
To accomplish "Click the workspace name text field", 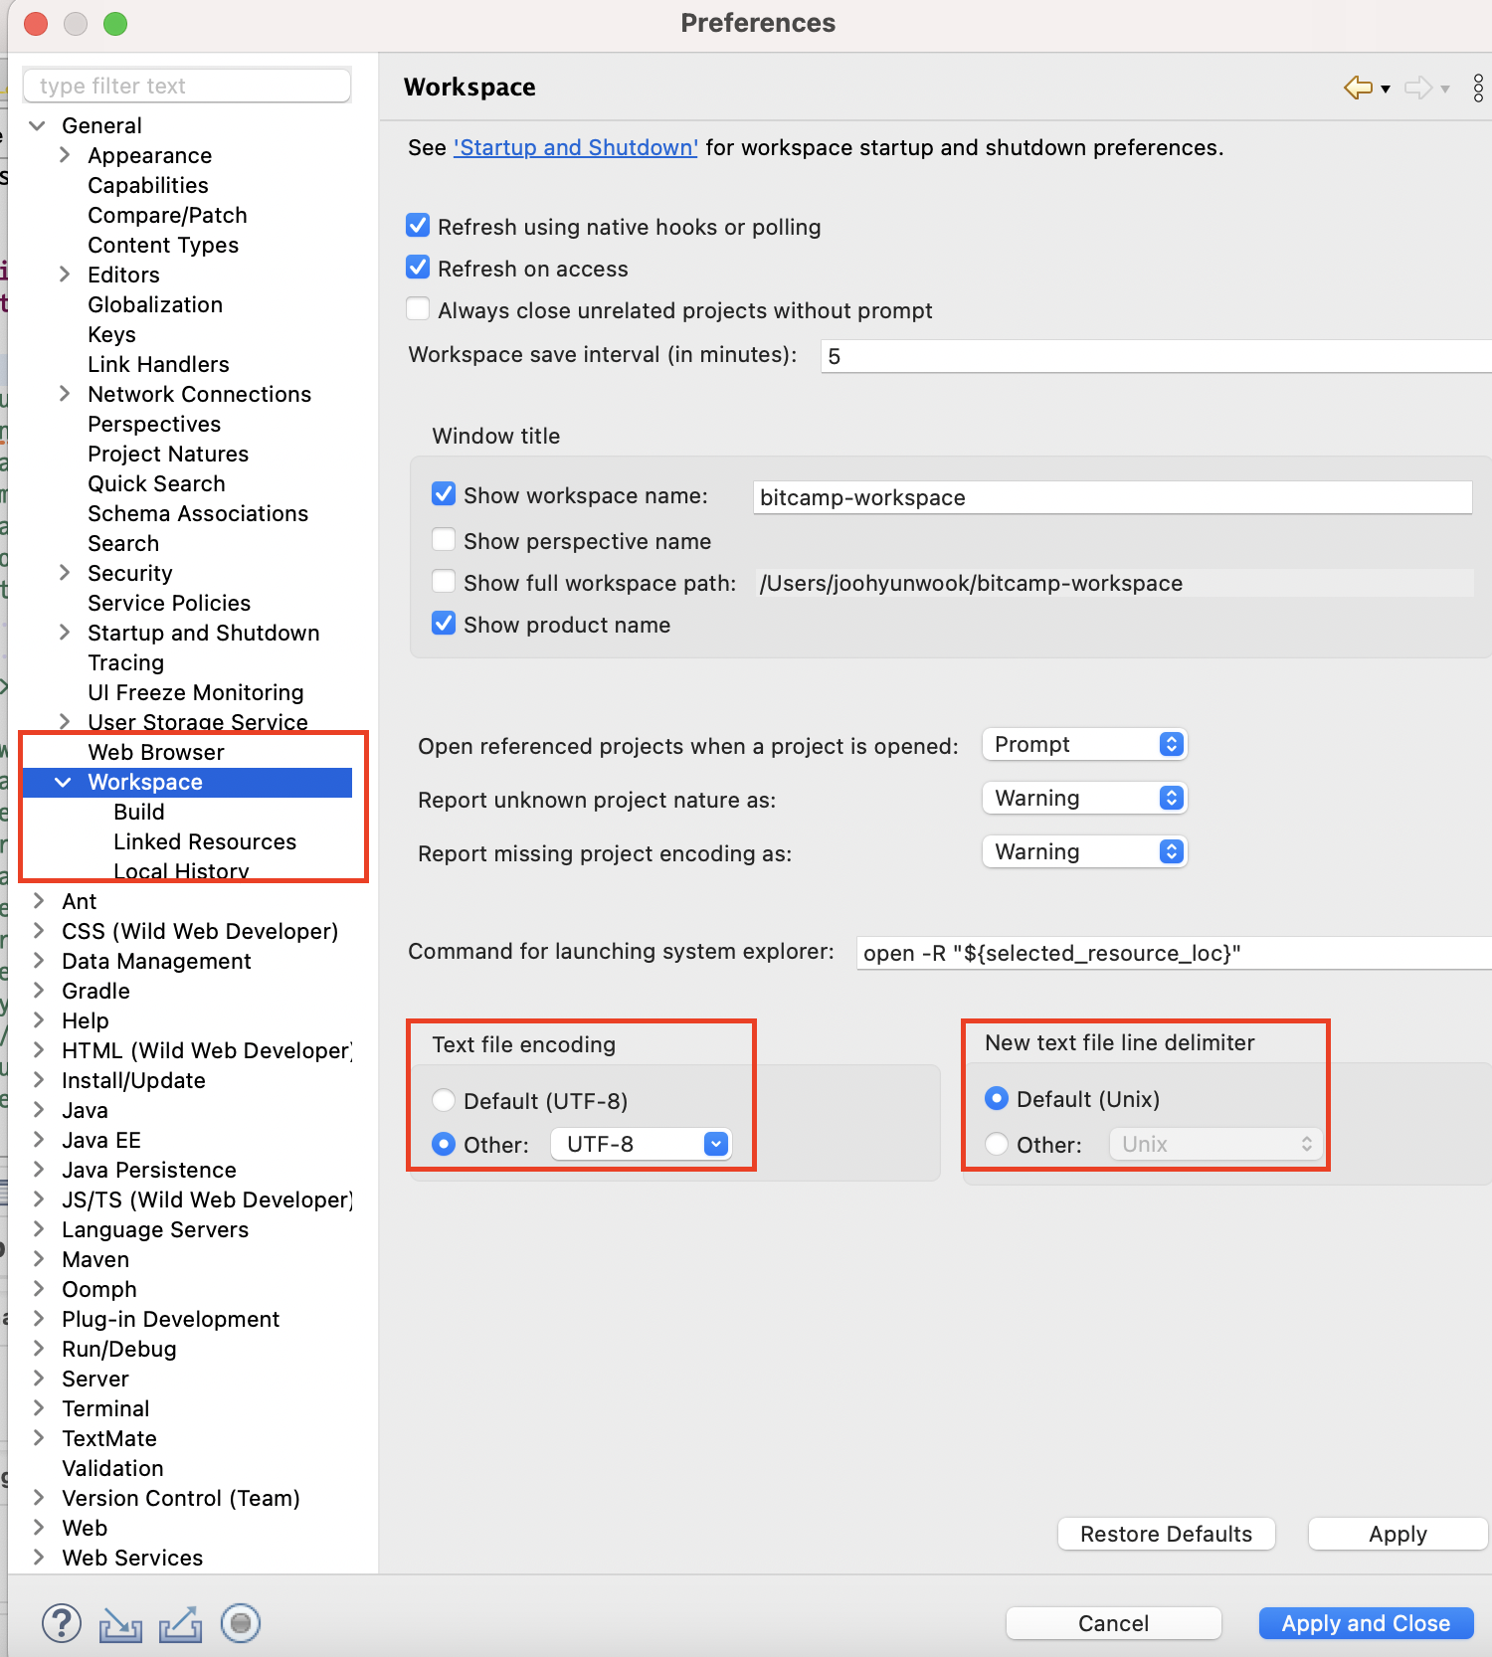I will pos(1112,497).
